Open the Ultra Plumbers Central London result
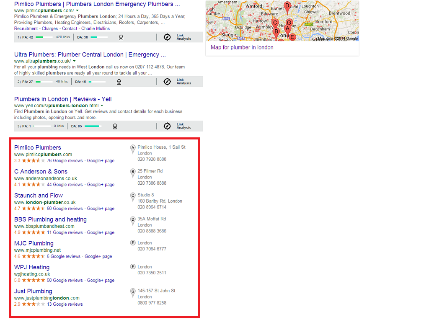Image resolution: width=429 pixels, height=325 pixels. tap(90, 54)
